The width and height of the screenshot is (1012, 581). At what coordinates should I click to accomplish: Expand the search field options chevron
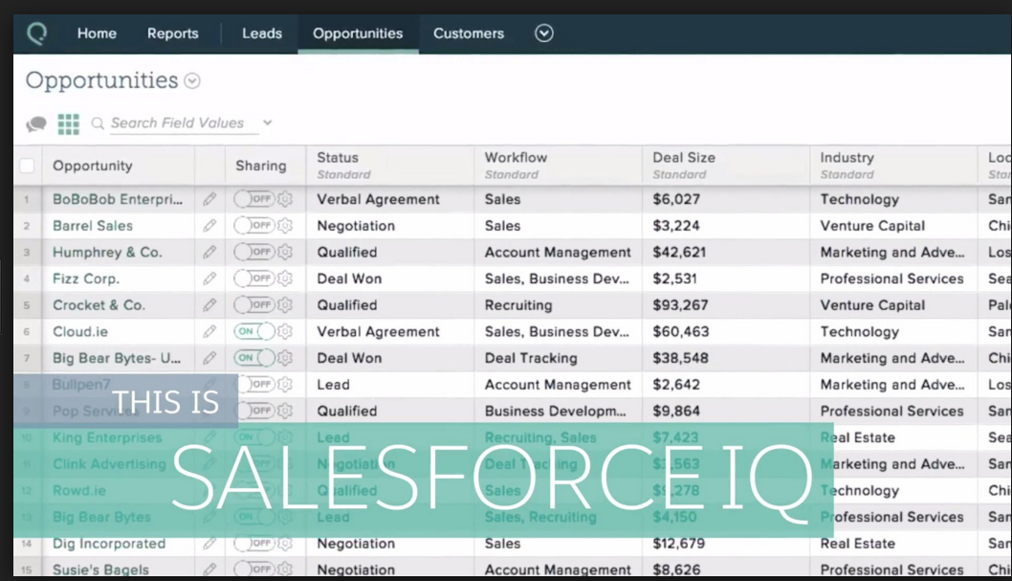267,123
